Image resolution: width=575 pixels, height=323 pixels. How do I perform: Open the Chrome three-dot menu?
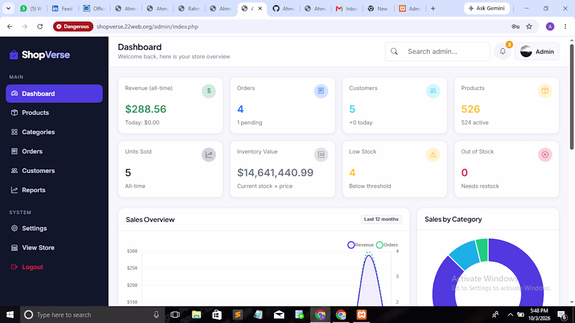click(x=565, y=27)
